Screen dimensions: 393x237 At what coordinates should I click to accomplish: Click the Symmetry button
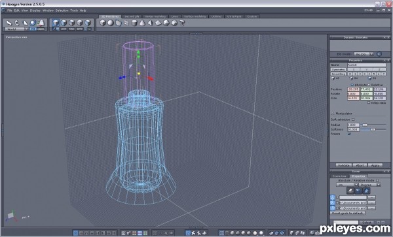[339, 69]
